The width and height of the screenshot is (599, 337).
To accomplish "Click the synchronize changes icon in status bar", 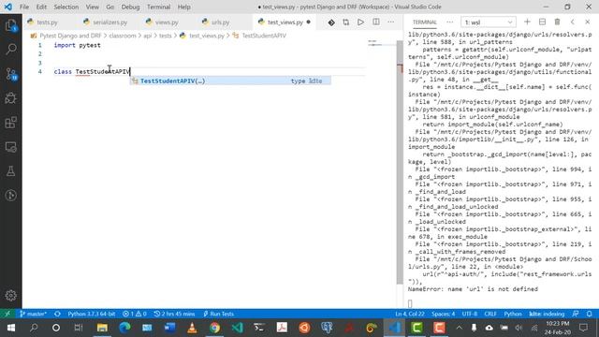I will (x=57, y=314).
